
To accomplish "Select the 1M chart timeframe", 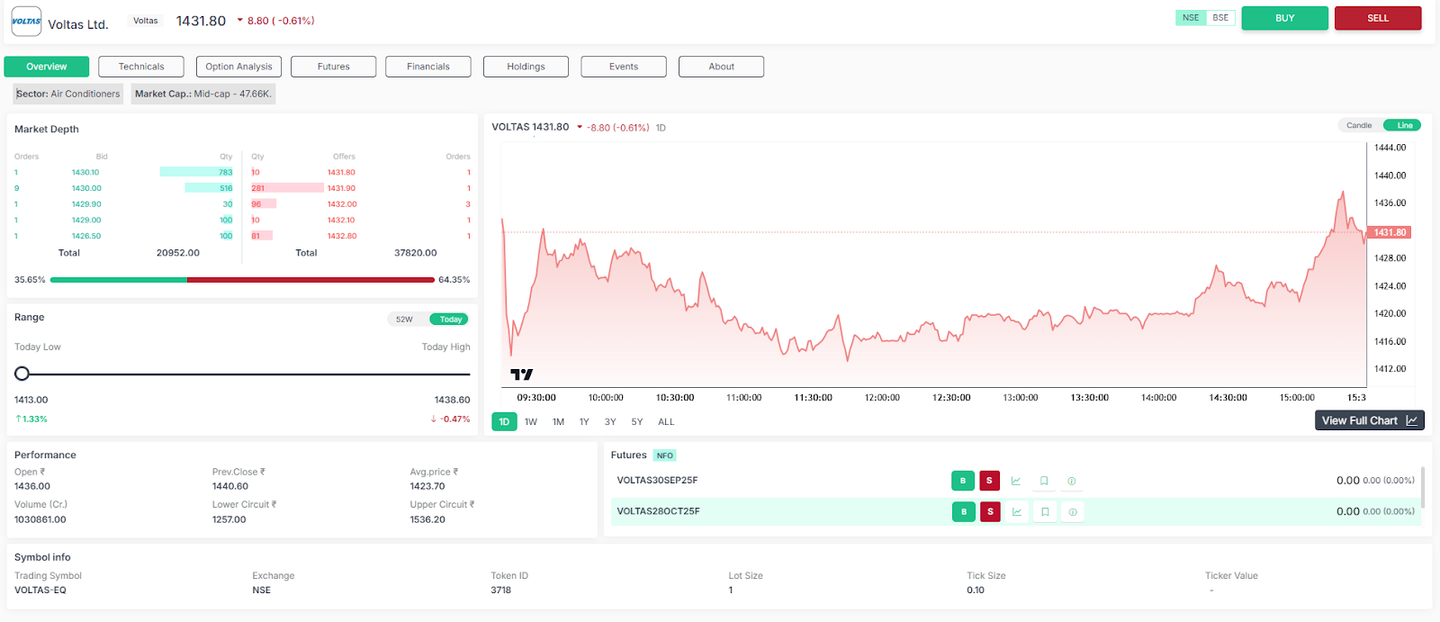I will click(558, 421).
